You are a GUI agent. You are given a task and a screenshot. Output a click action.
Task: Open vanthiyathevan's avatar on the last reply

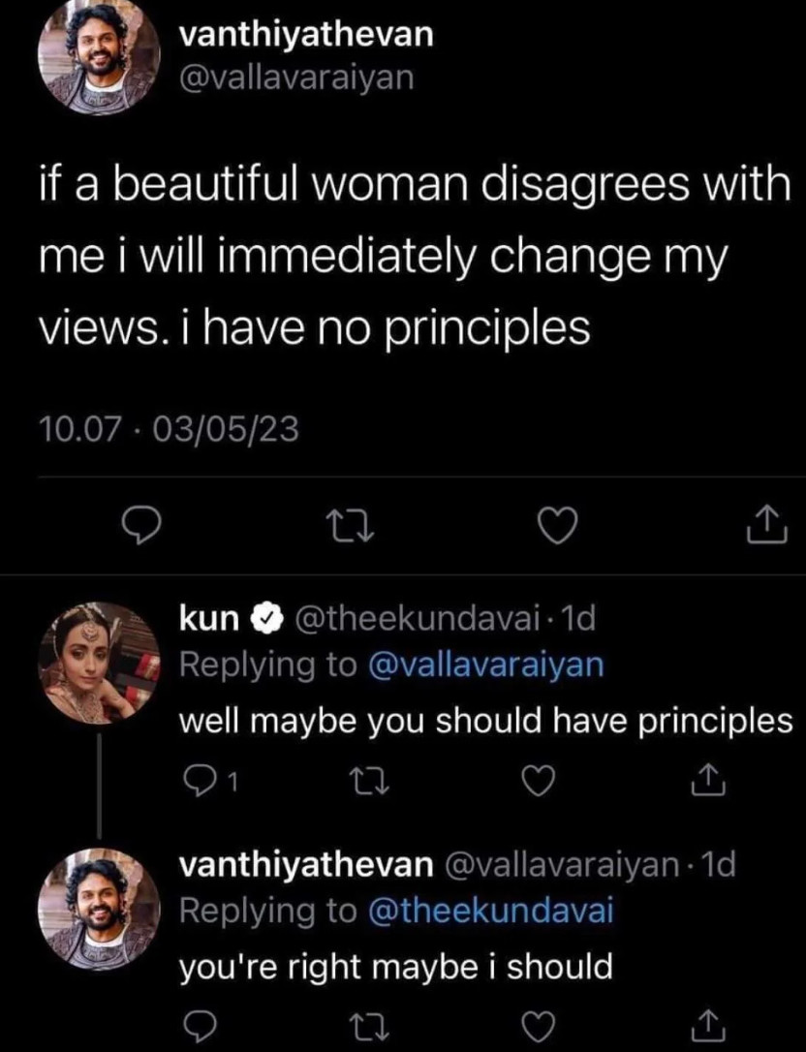[98, 909]
